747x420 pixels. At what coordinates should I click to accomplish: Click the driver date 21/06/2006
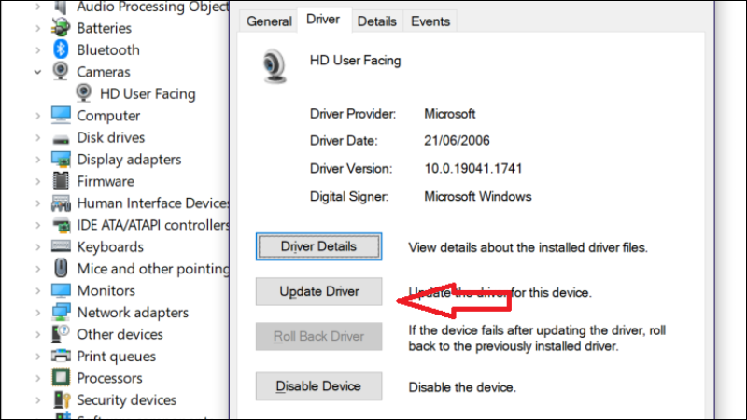[x=457, y=141]
